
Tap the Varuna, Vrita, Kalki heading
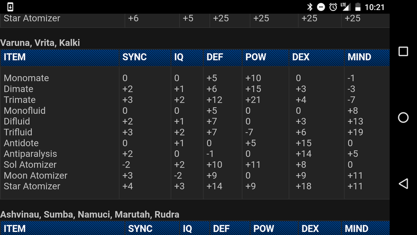40,43
